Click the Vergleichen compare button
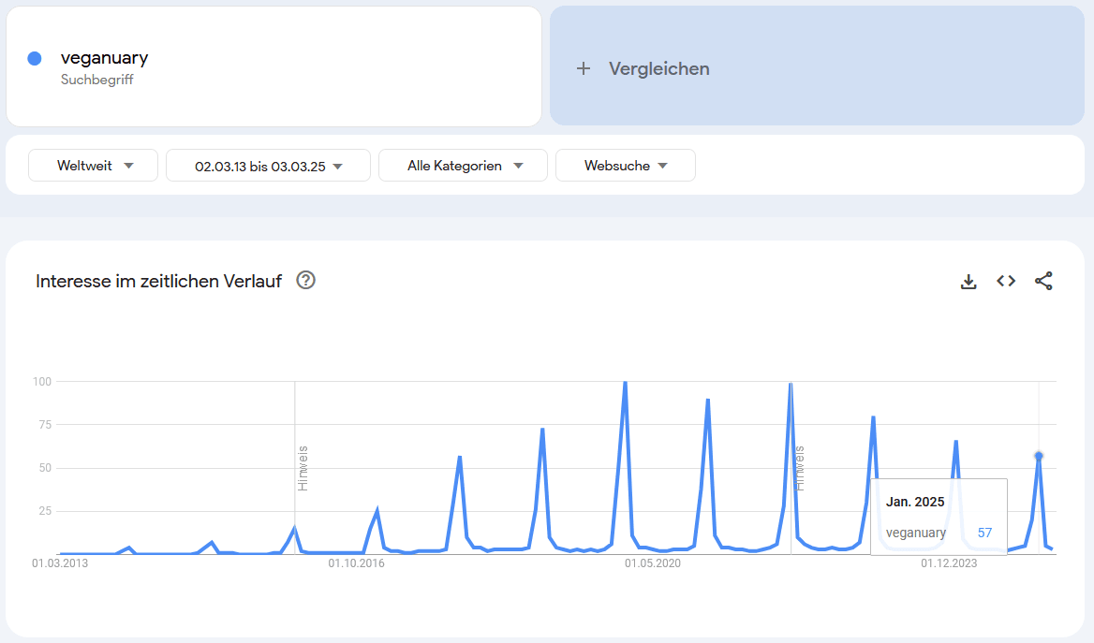Screen dimensions: 1094x643 point(658,68)
